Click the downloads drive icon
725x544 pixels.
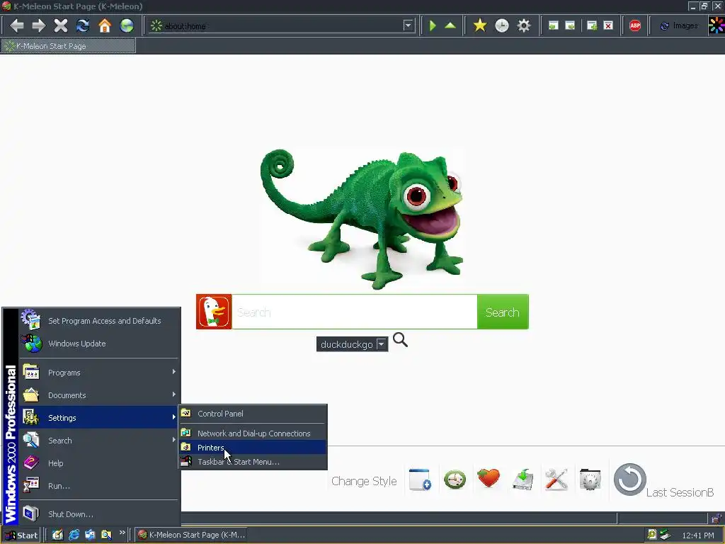coord(523,480)
